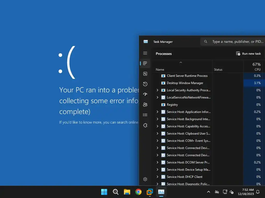The image size is (265, 198).
Task: Expand Local Security Authority Process row
Action: tap(157, 90)
